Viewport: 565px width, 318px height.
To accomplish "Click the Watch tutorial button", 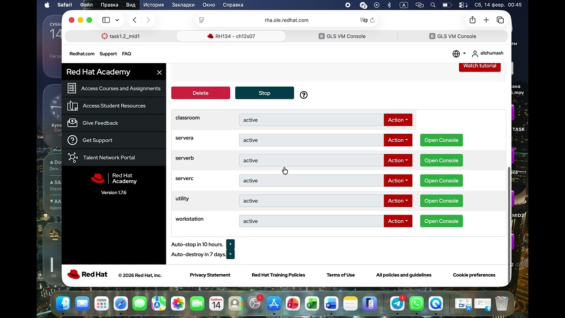I will 480,66.
